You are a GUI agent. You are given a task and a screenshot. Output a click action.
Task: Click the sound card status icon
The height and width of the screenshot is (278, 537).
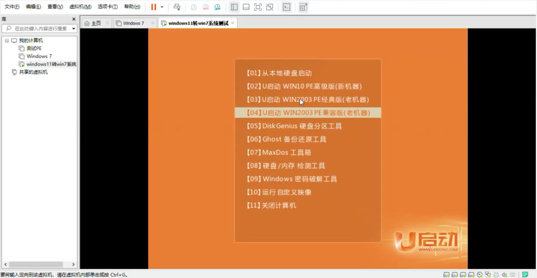coord(504,275)
